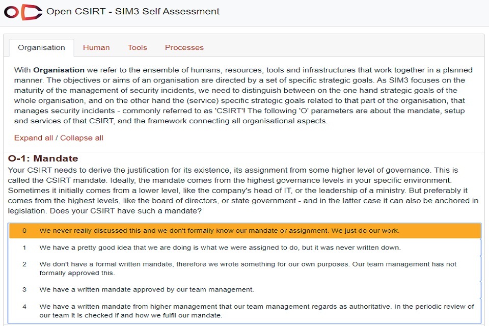Click the Expand all link

coord(34,138)
